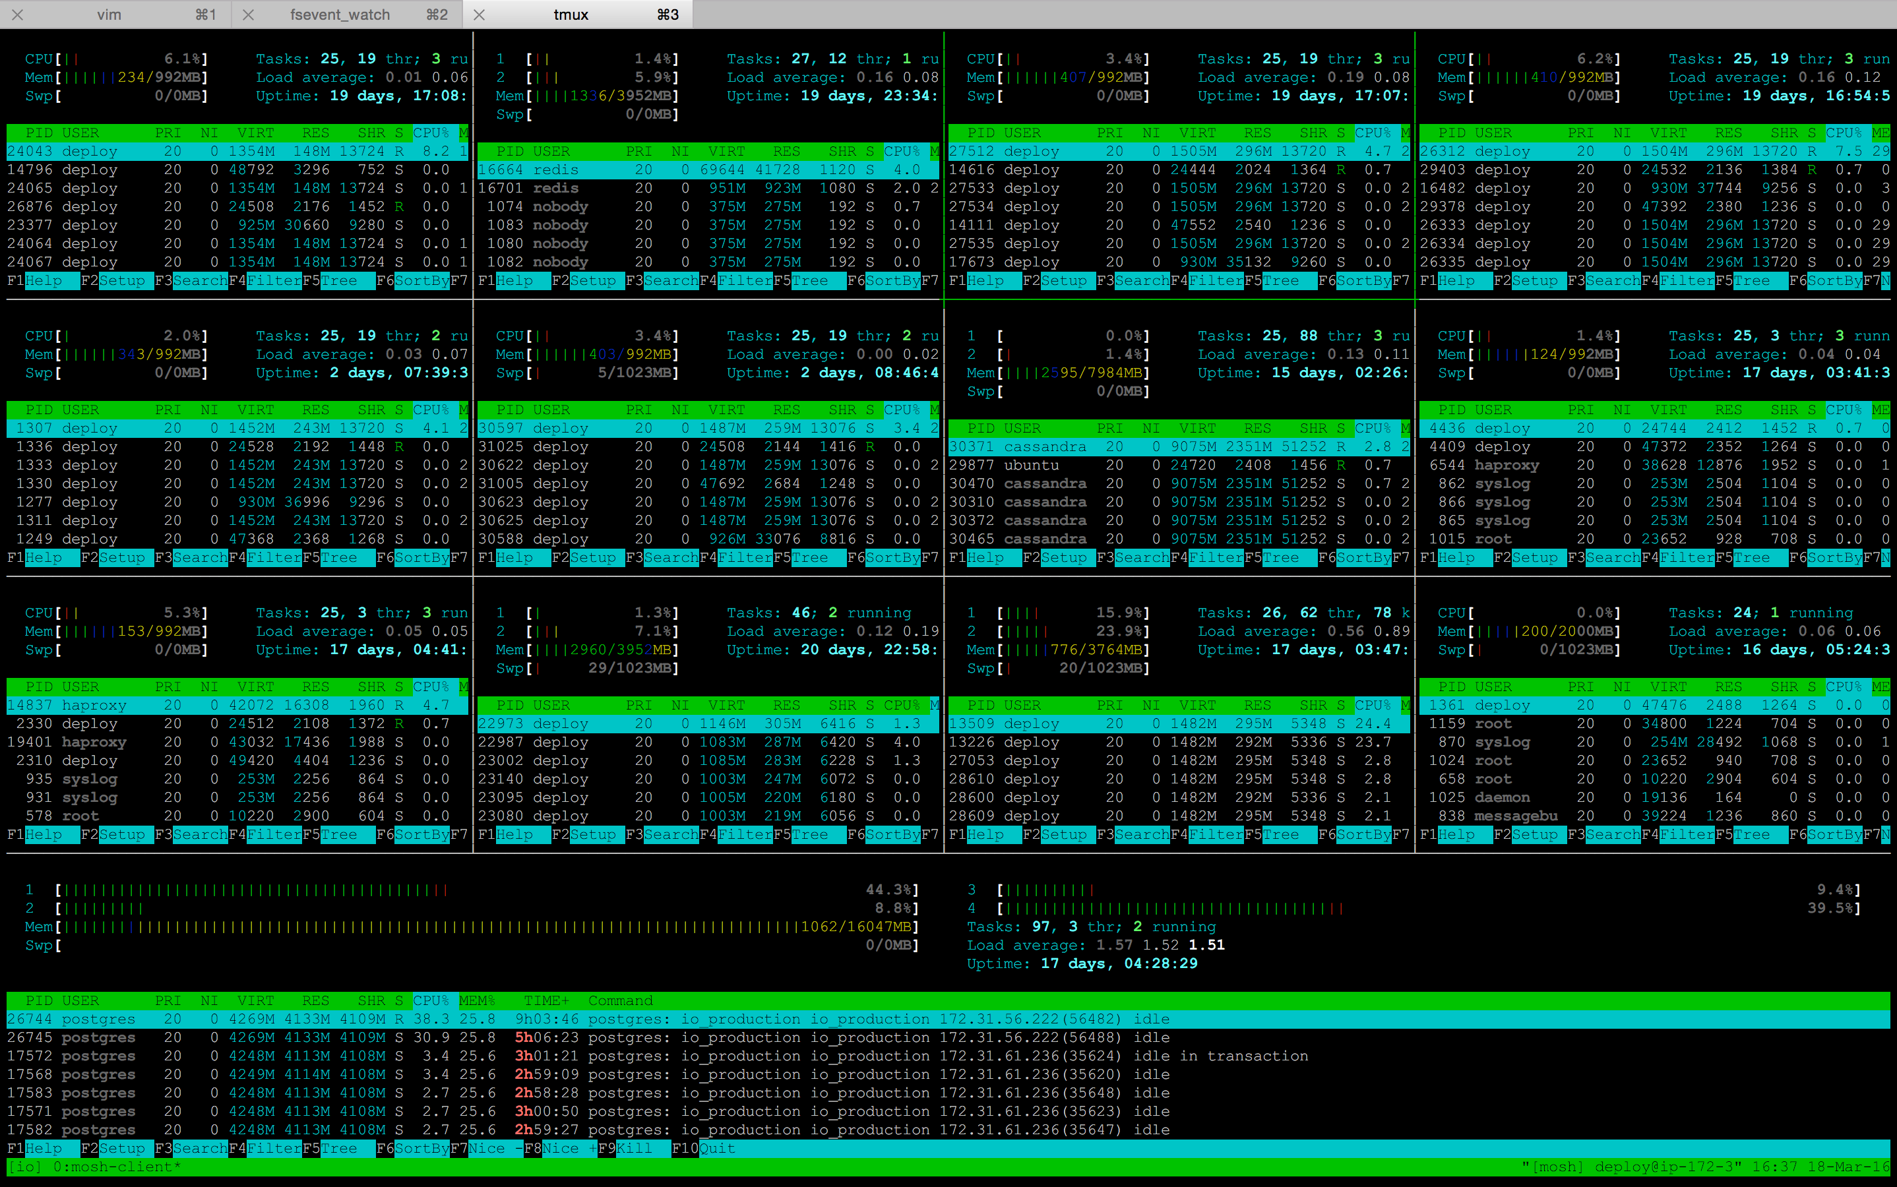Viewport: 1897px width, 1187px height.
Task: Click the tmux window label 0:mosh-client
Action: (117, 1167)
